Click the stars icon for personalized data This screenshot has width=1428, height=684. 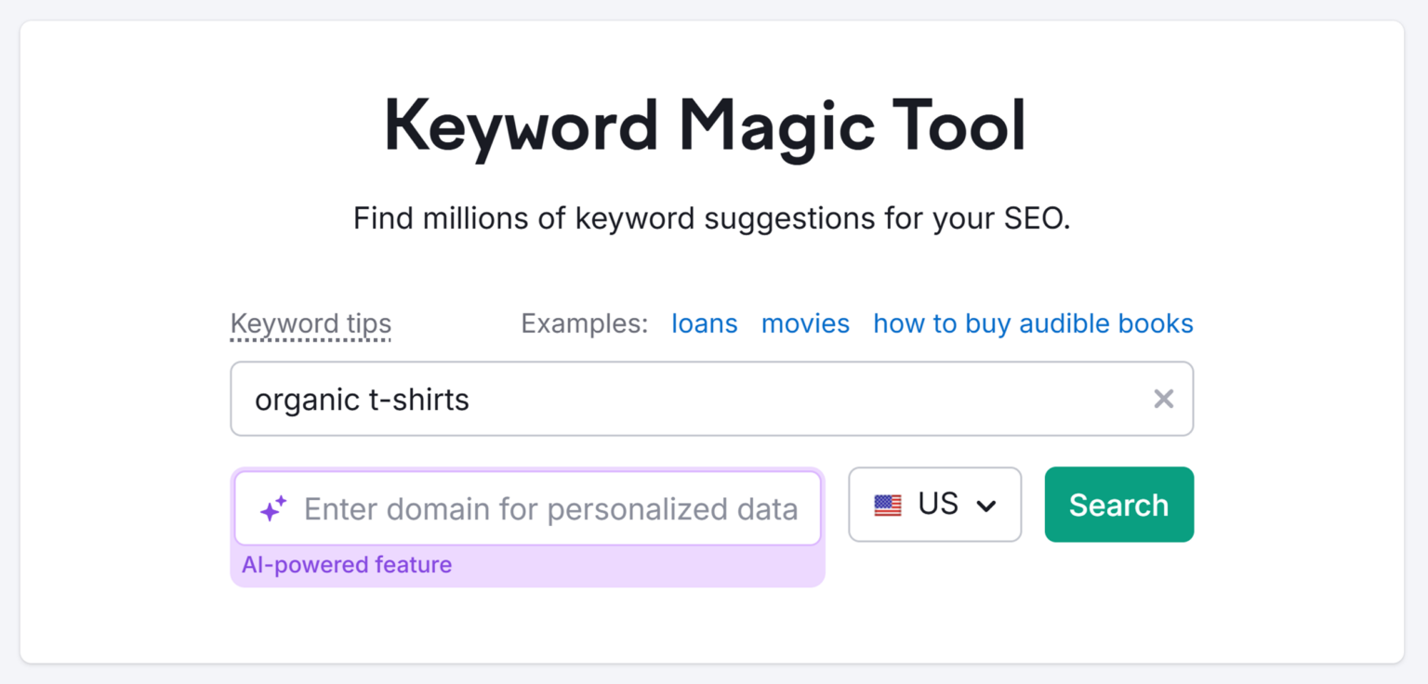point(271,507)
